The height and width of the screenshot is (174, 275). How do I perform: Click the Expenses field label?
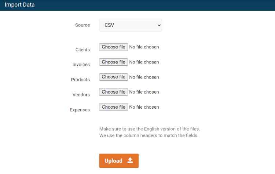tap(80, 110)
